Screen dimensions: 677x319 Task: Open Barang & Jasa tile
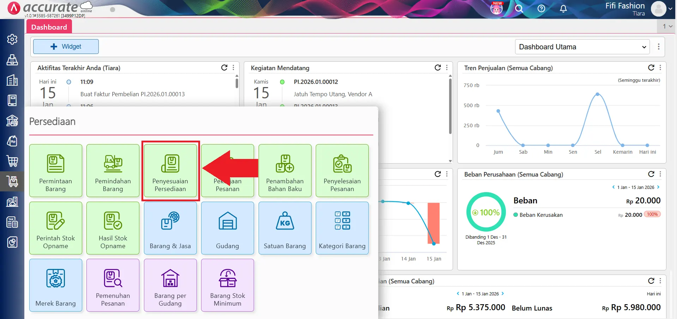[170, 228]
